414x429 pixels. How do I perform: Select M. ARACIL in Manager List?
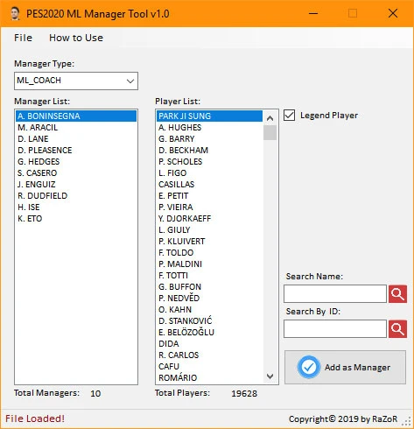76,127
